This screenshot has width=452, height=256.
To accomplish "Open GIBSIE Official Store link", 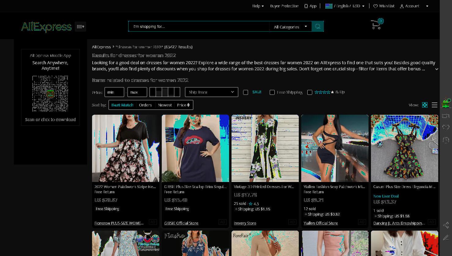I will [181, 223].
